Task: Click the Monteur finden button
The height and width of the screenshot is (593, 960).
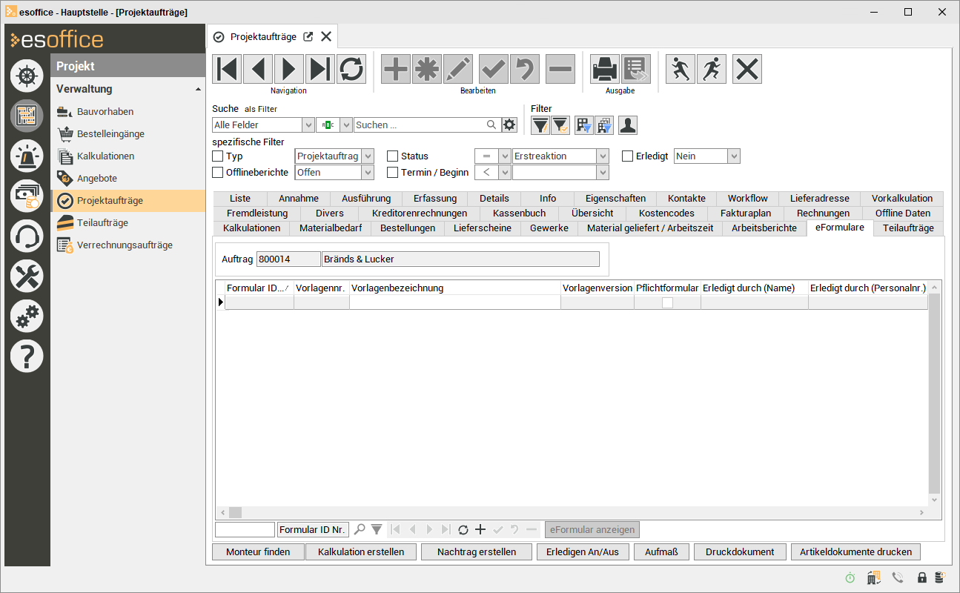Action: 258,552
